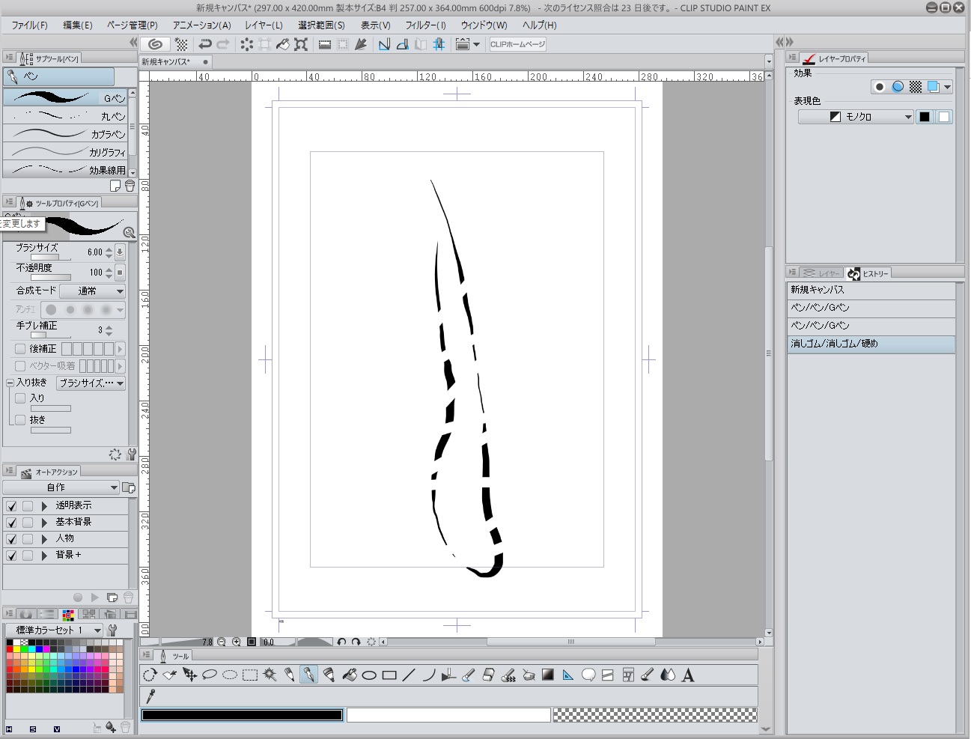Image resolution: width=971 pixels, height=739 pixels.
Task: Uncheck the 人物 auto action checkbox
Action: pos(11,539)
